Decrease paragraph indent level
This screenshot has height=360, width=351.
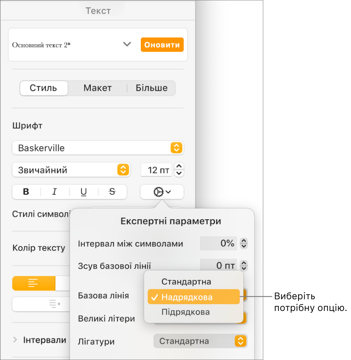(54, 304)
